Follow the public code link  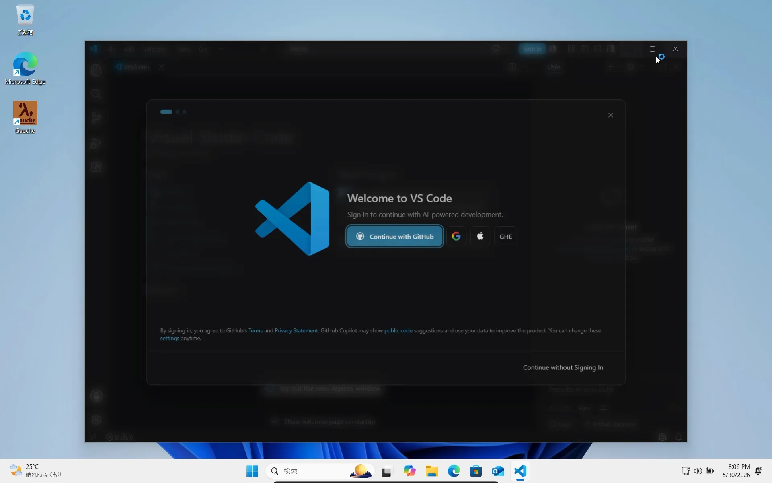398,330
